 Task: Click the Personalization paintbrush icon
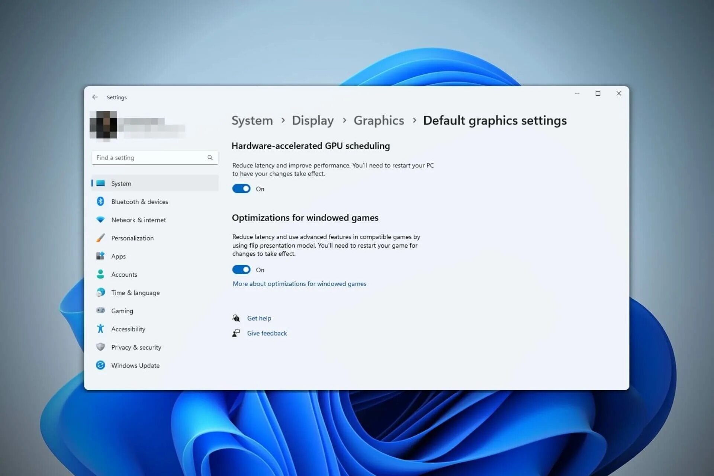[100, 238]
